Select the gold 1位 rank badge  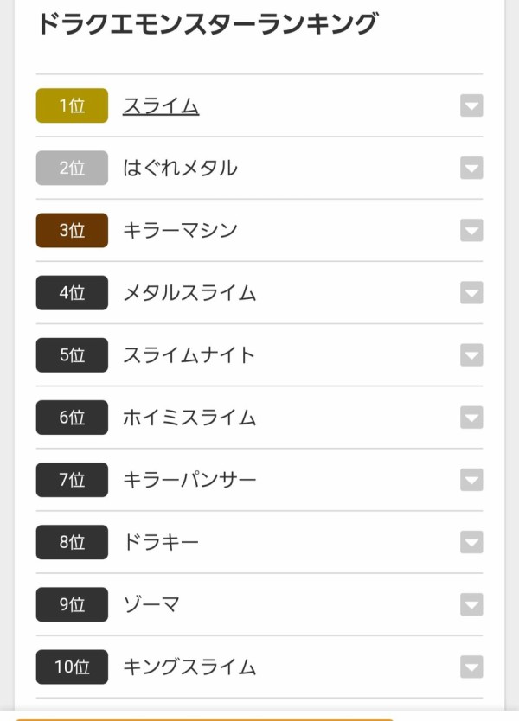coord(71,105)
